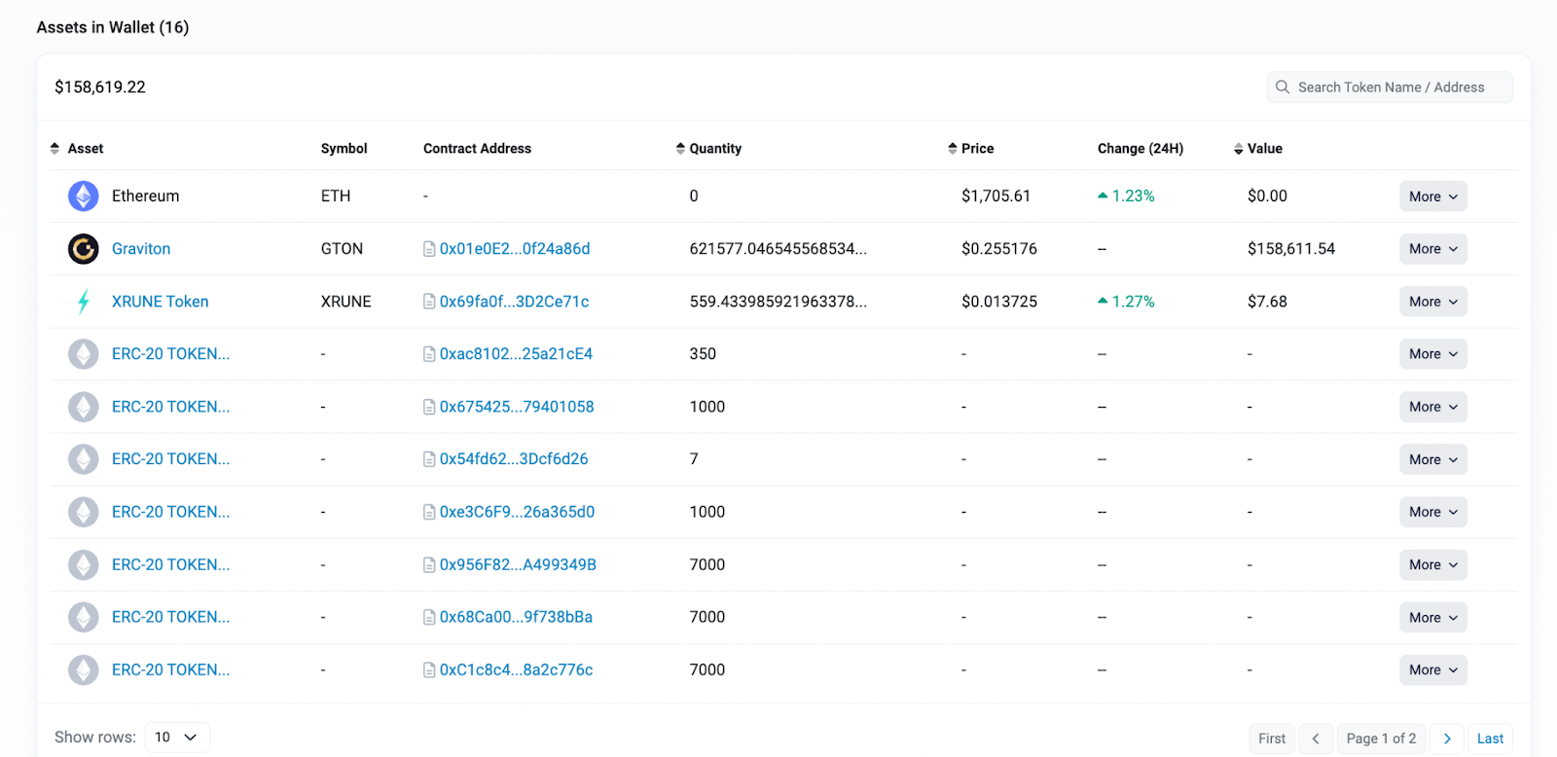Click the document icon before 0x675425...79401058
This screenshot has height=757, width=1557.
pyautogui.click(x=429, y=407)
